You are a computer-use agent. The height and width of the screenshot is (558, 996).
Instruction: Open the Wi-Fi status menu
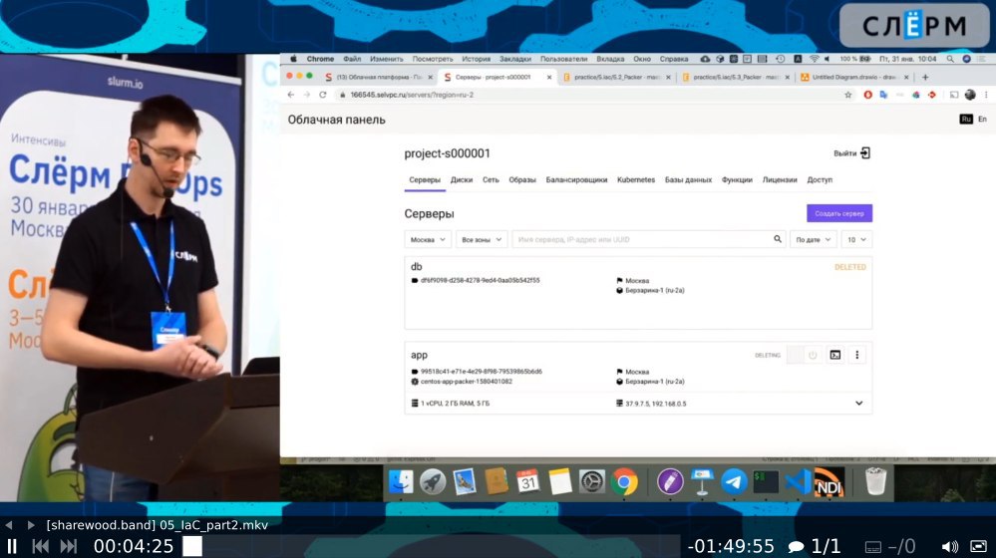click(814, 59)
